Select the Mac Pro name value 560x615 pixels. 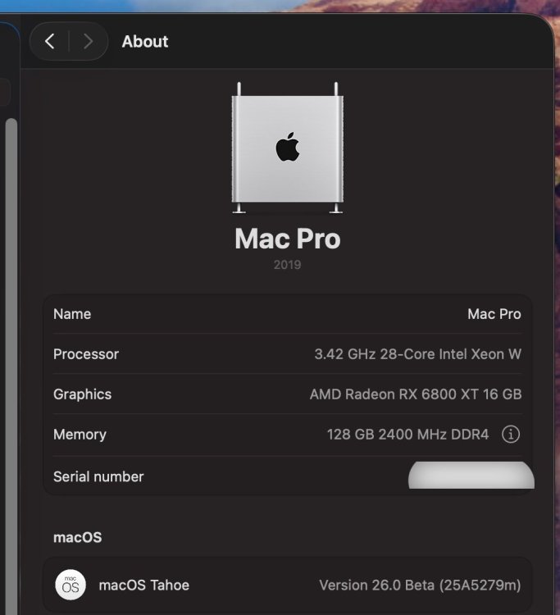coord(494,314)
